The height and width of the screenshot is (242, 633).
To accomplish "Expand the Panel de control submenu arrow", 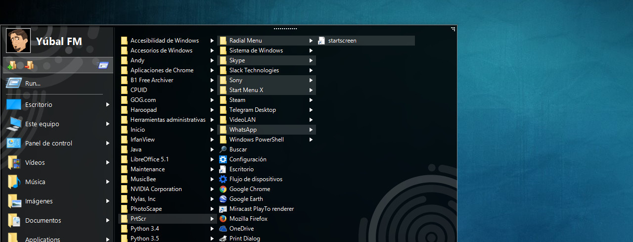I will click(108, 143).
